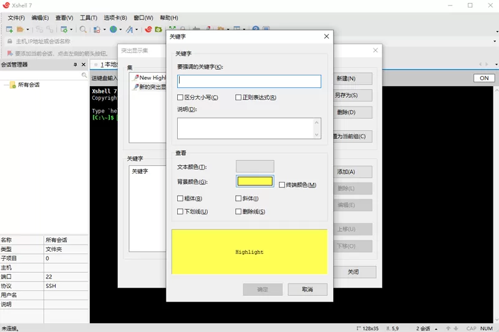Open the 窗口(W) menu
The width and height of the screenshot is (499, 332).
point(143,18)
